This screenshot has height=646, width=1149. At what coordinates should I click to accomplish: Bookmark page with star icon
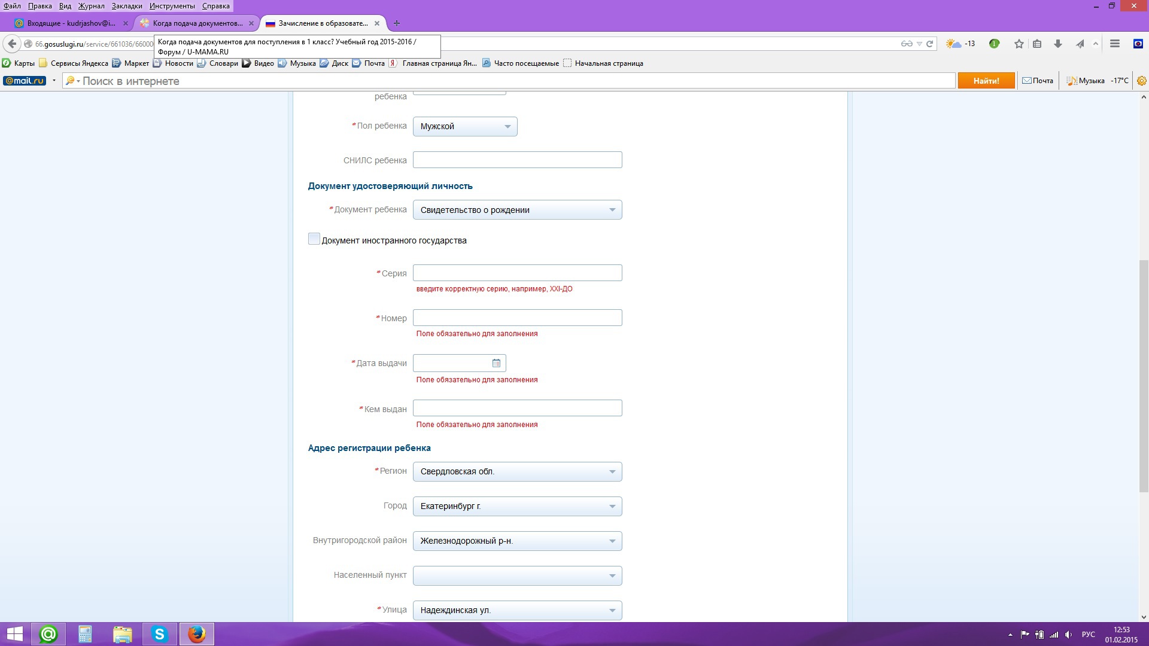1019,44
